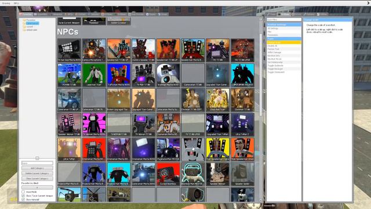371x209 pixels.
Task: Spawn the Cursed Boombox NPC
Action: point(168,174)
